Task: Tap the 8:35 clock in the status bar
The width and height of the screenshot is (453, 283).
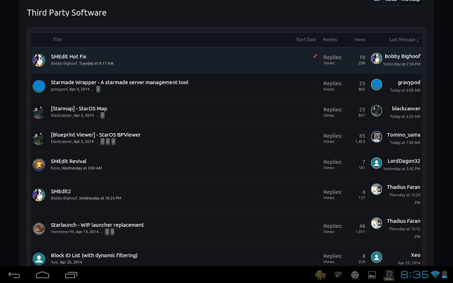Action: [414, 275]
